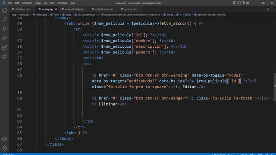Image resolution: width=276 pixels, height=155 pixels.
Task: Select the index.php tab
Action: (47, 9)
